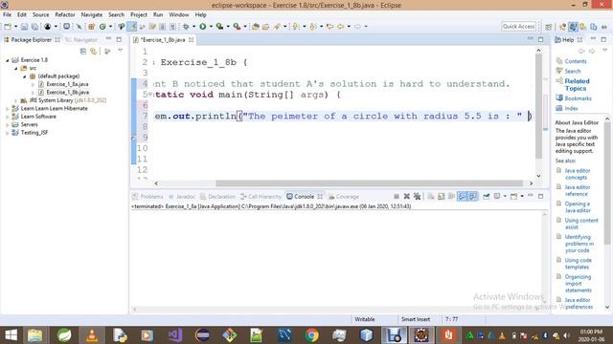Screen dimensions: 613x344
Task: Toggle Show Console on standard error change
Action: click(x=473, y=196)
